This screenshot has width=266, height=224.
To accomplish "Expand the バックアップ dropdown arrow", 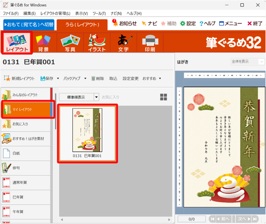I will [85, 79].
